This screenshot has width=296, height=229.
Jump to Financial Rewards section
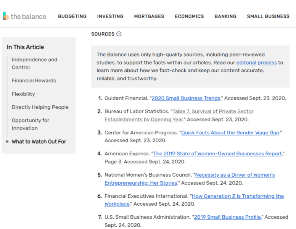34,81
